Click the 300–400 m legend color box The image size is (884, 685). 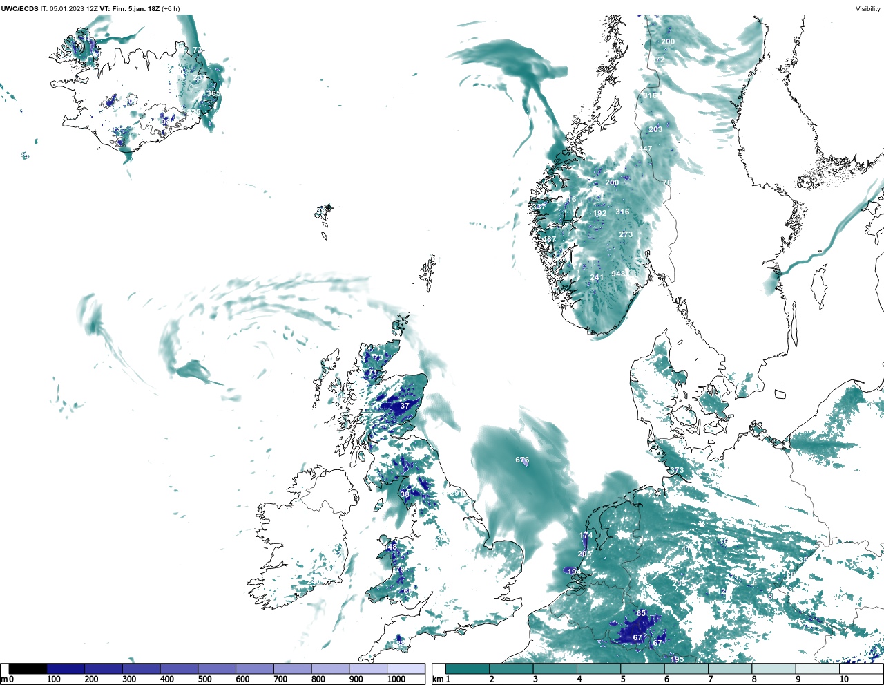[142, 669]
